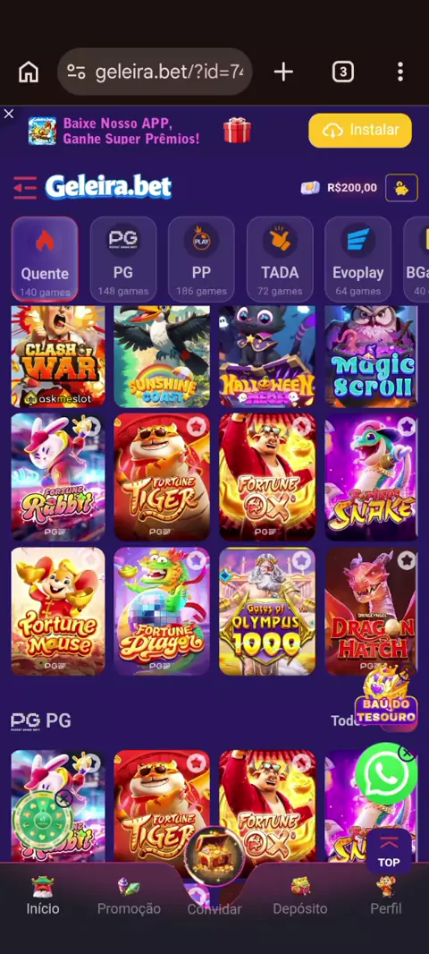Open the WhatsApp support chat bubble
The height and width of the screenshot is (954, 429).
click(x=386, y=774)
